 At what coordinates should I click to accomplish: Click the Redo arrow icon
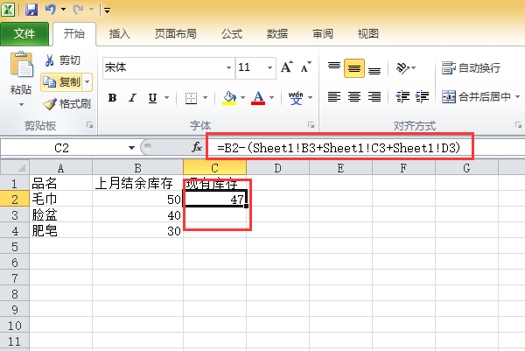(78, 10)
